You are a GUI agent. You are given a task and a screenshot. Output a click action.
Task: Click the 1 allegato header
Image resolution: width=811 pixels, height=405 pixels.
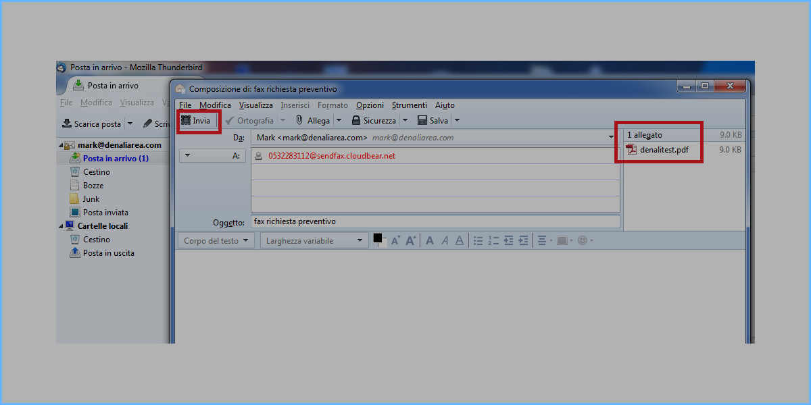pyautogui.click(x=645, y=135)
